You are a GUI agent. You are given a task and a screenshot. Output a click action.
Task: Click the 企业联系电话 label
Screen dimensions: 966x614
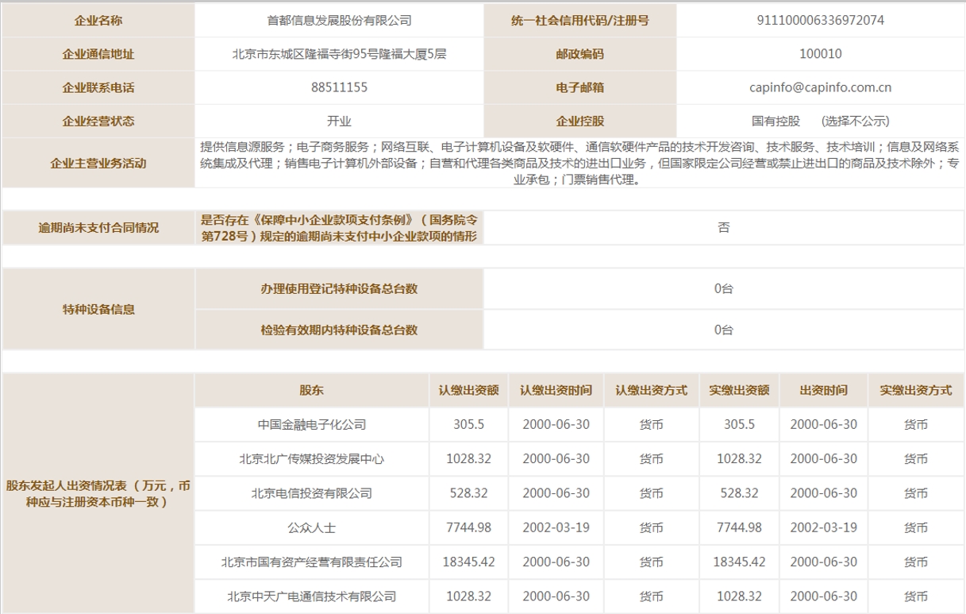[x=98, y=87]
